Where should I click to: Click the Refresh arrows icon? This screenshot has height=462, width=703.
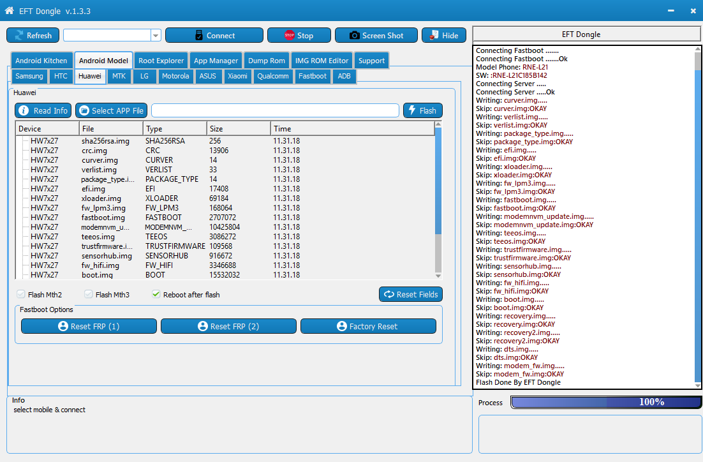(19, 36)
